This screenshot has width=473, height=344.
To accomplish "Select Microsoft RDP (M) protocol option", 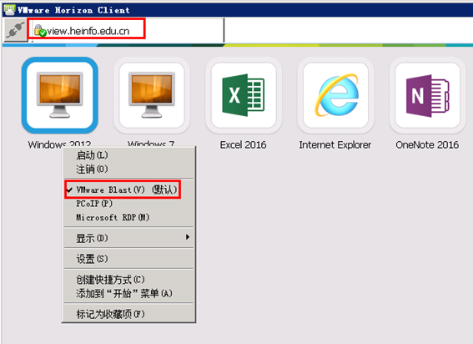I will click(x=128, y=217).
